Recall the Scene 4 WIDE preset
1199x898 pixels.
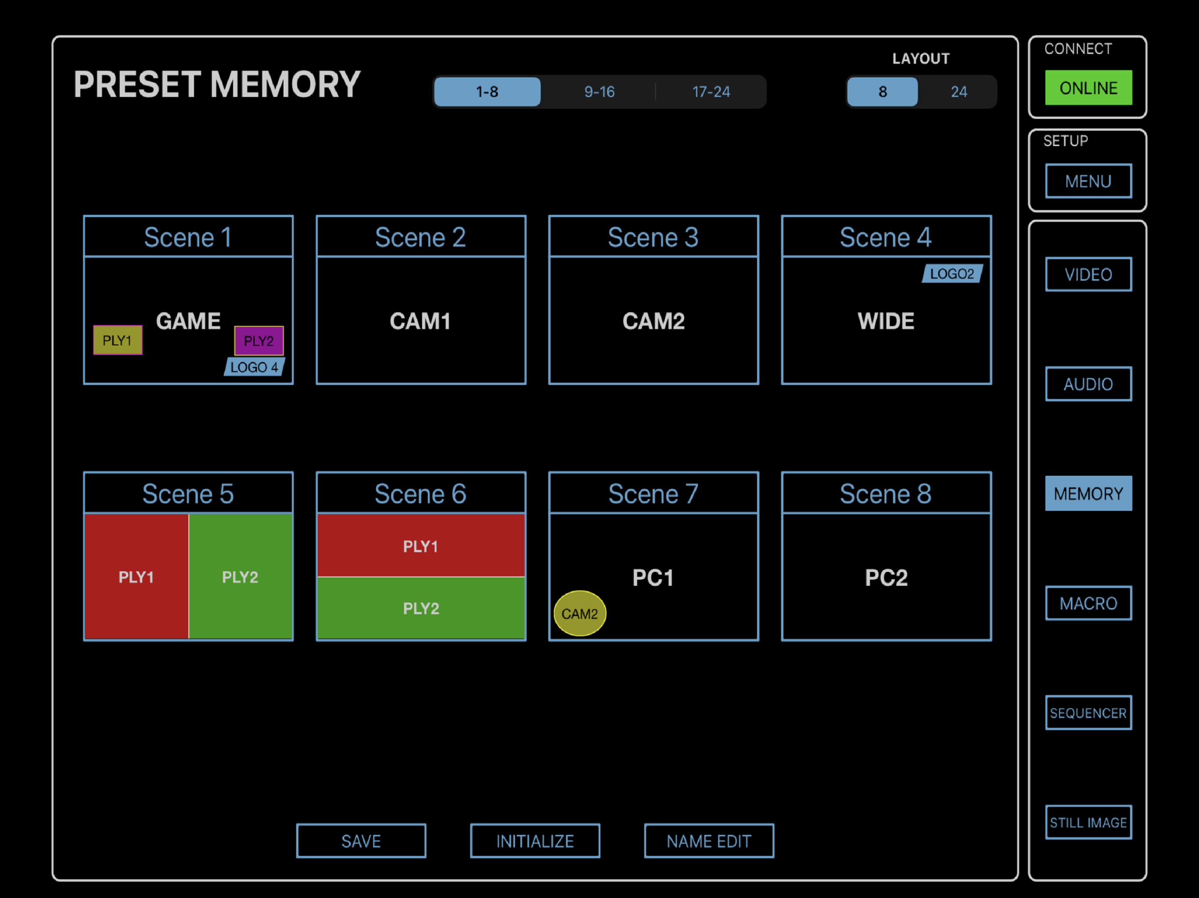pos(886,321)
